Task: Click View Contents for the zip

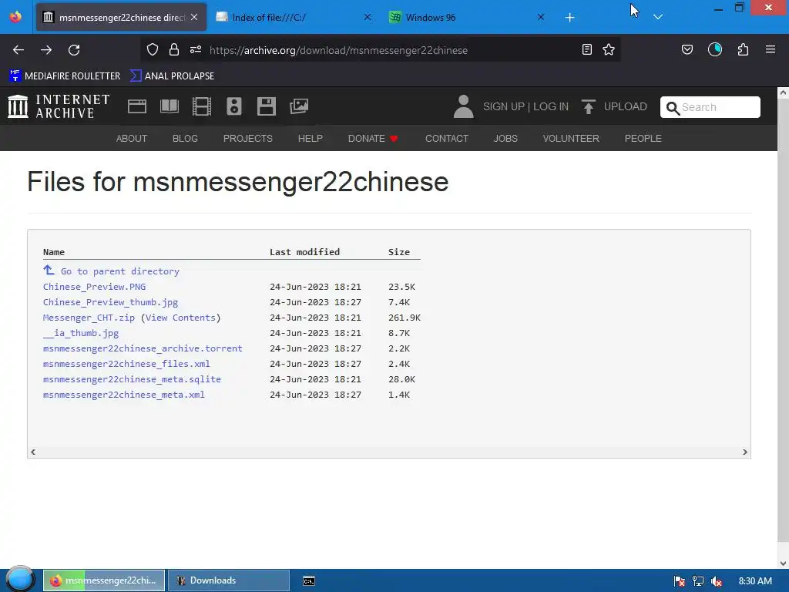Action: click(180, 318)
